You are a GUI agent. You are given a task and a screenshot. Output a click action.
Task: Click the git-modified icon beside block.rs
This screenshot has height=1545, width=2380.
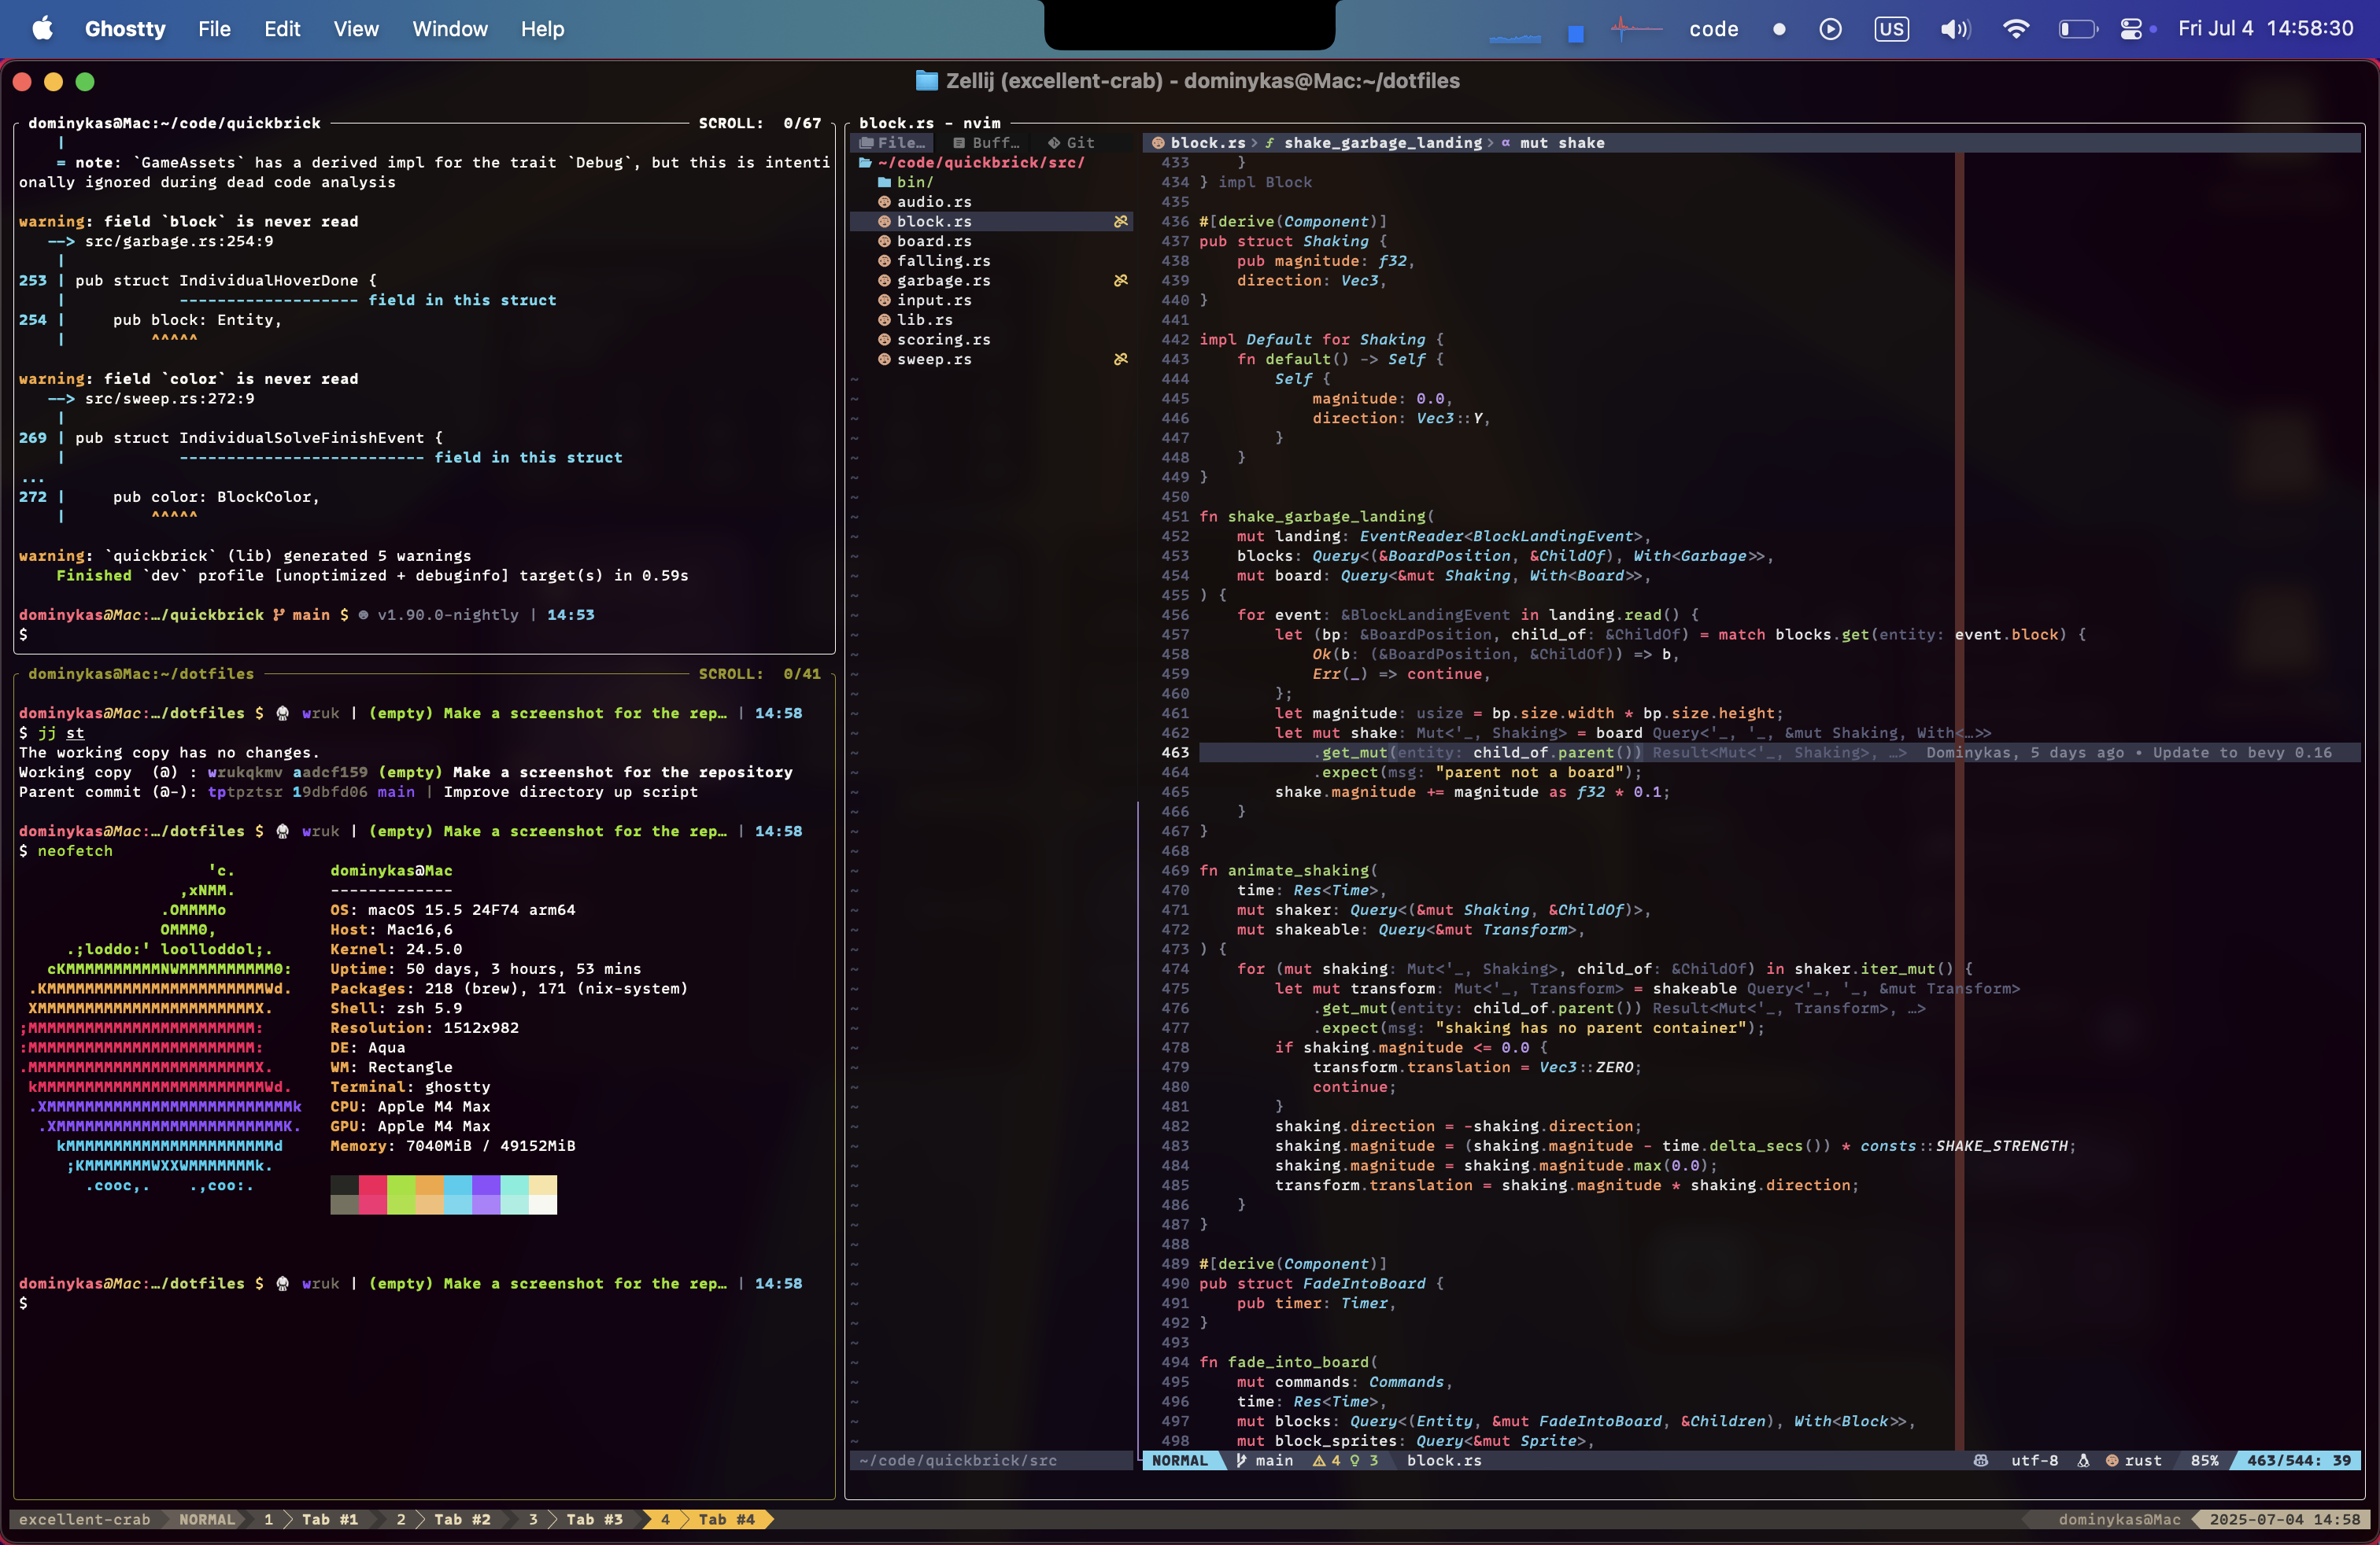1120,222
